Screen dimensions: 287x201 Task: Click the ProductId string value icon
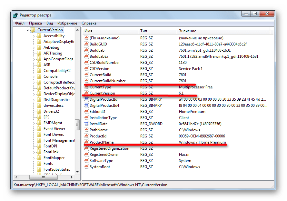[86, 136]
